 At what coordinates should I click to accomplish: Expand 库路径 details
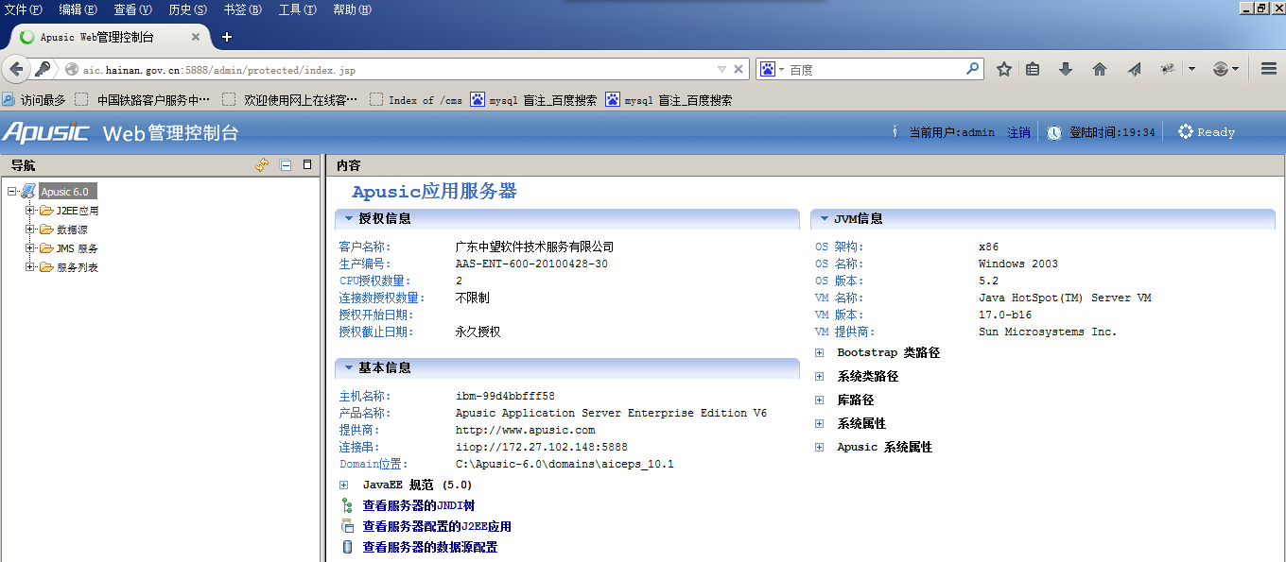[820, 400]
